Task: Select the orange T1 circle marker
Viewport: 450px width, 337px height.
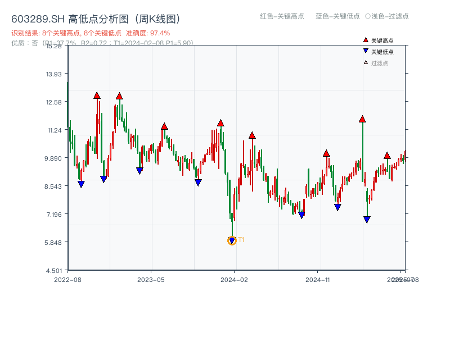Action: (x=232, y=240)
